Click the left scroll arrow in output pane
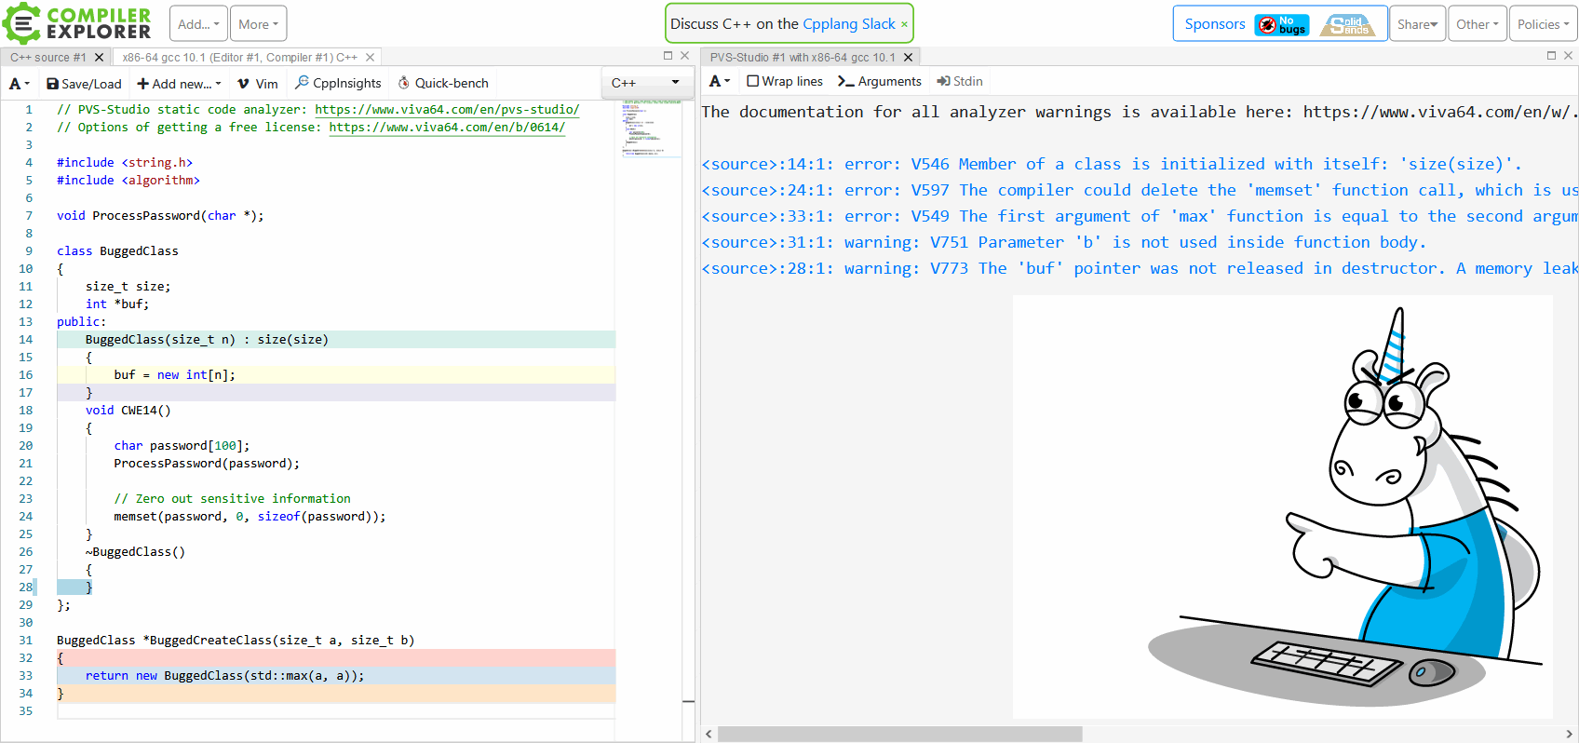The image size is (1579, 743). tap(709, 734)
